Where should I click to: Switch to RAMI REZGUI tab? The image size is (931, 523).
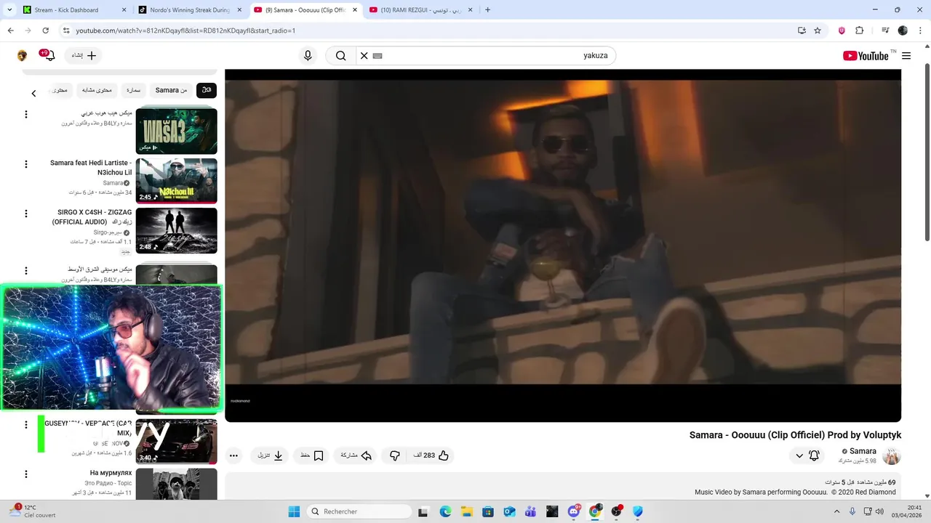click(x=421, y=10)
